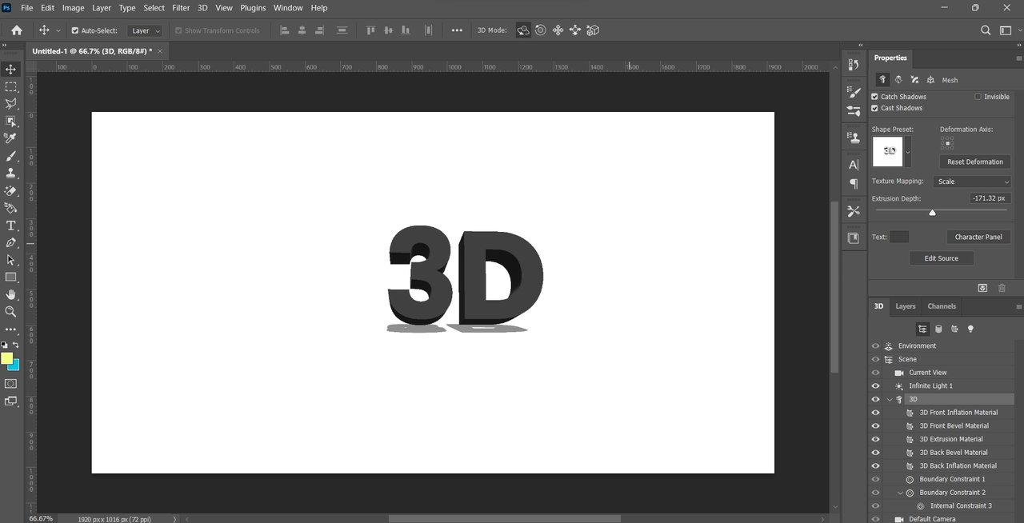Show the Deform tab icon in Properties
Screen dimensions: 1024x523
click(x=898, y=80)
